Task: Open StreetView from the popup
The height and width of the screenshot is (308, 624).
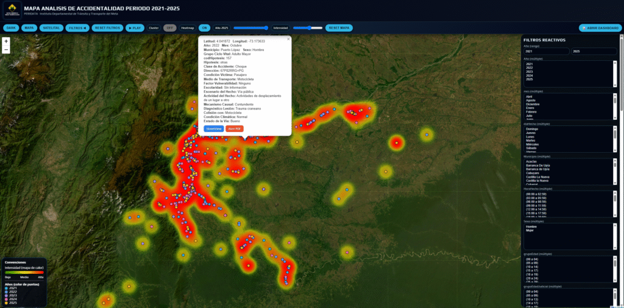Action: [x=214, y=129]
